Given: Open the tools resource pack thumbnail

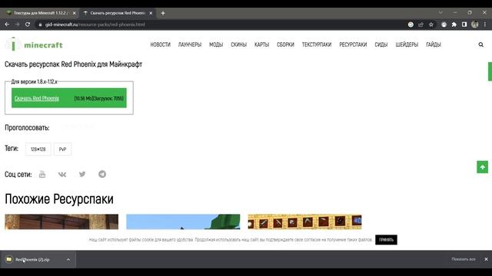Looking at the screenshot, I should pos(304,222).
